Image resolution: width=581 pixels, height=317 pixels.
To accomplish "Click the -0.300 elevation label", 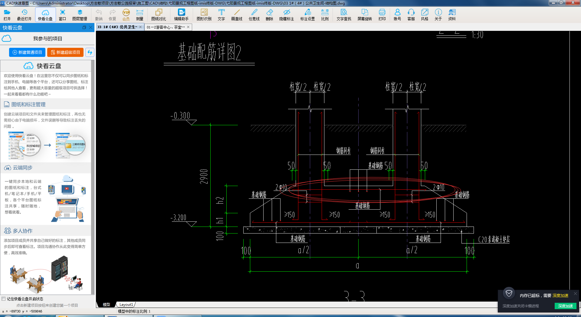I will pos(180,116).
